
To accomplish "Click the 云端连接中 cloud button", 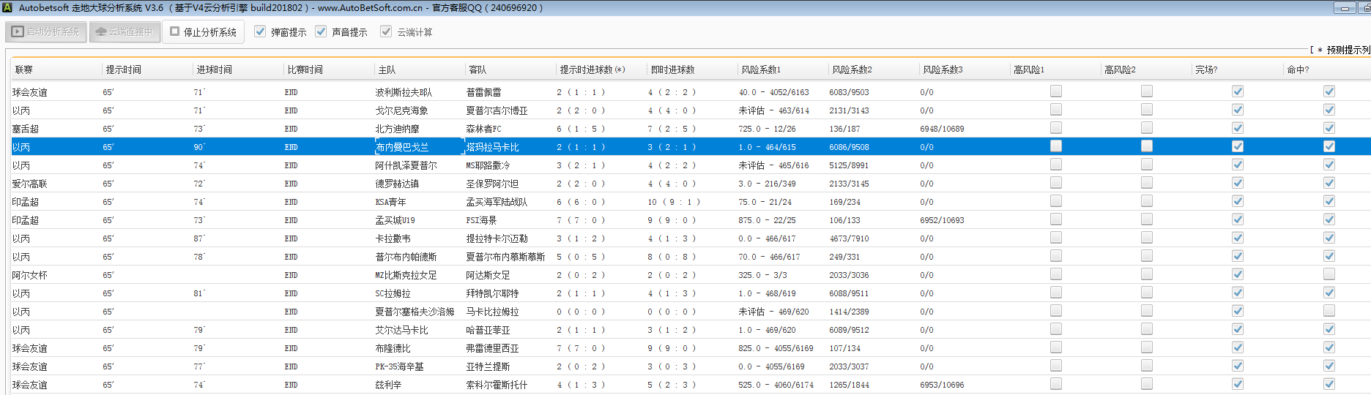I will click(x=125, y=32).
